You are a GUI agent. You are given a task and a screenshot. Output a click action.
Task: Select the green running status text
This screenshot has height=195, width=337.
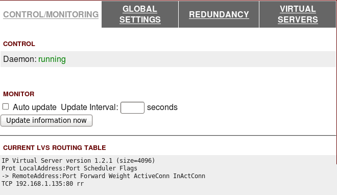(x=52, y=59)
